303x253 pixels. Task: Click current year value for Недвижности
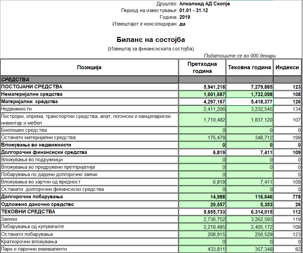click(249, 109)
